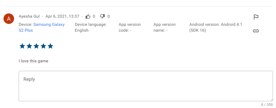Click the fifth rating star
Image resolution: width=276 pixels, height=108 pixels.
click(x=50, y=46)
